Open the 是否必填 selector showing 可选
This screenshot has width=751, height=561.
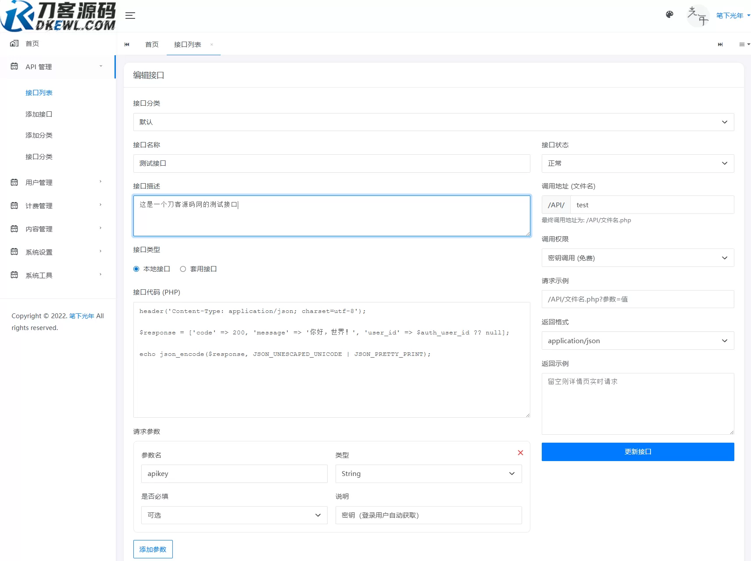pos(234,515)
